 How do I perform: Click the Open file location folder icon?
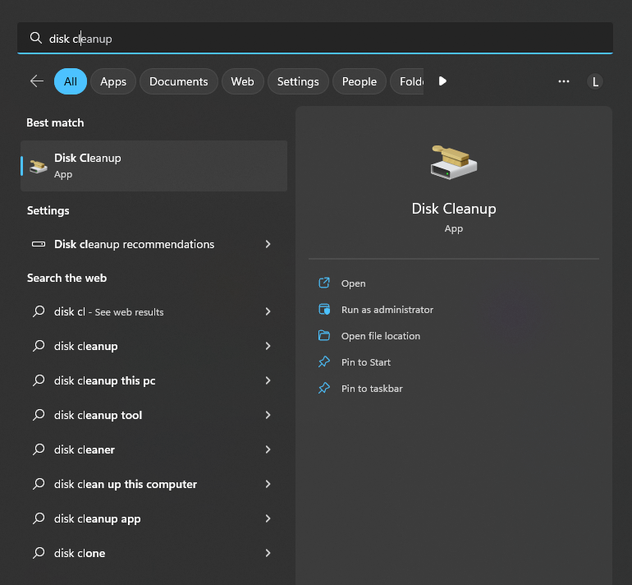(324, 335)
